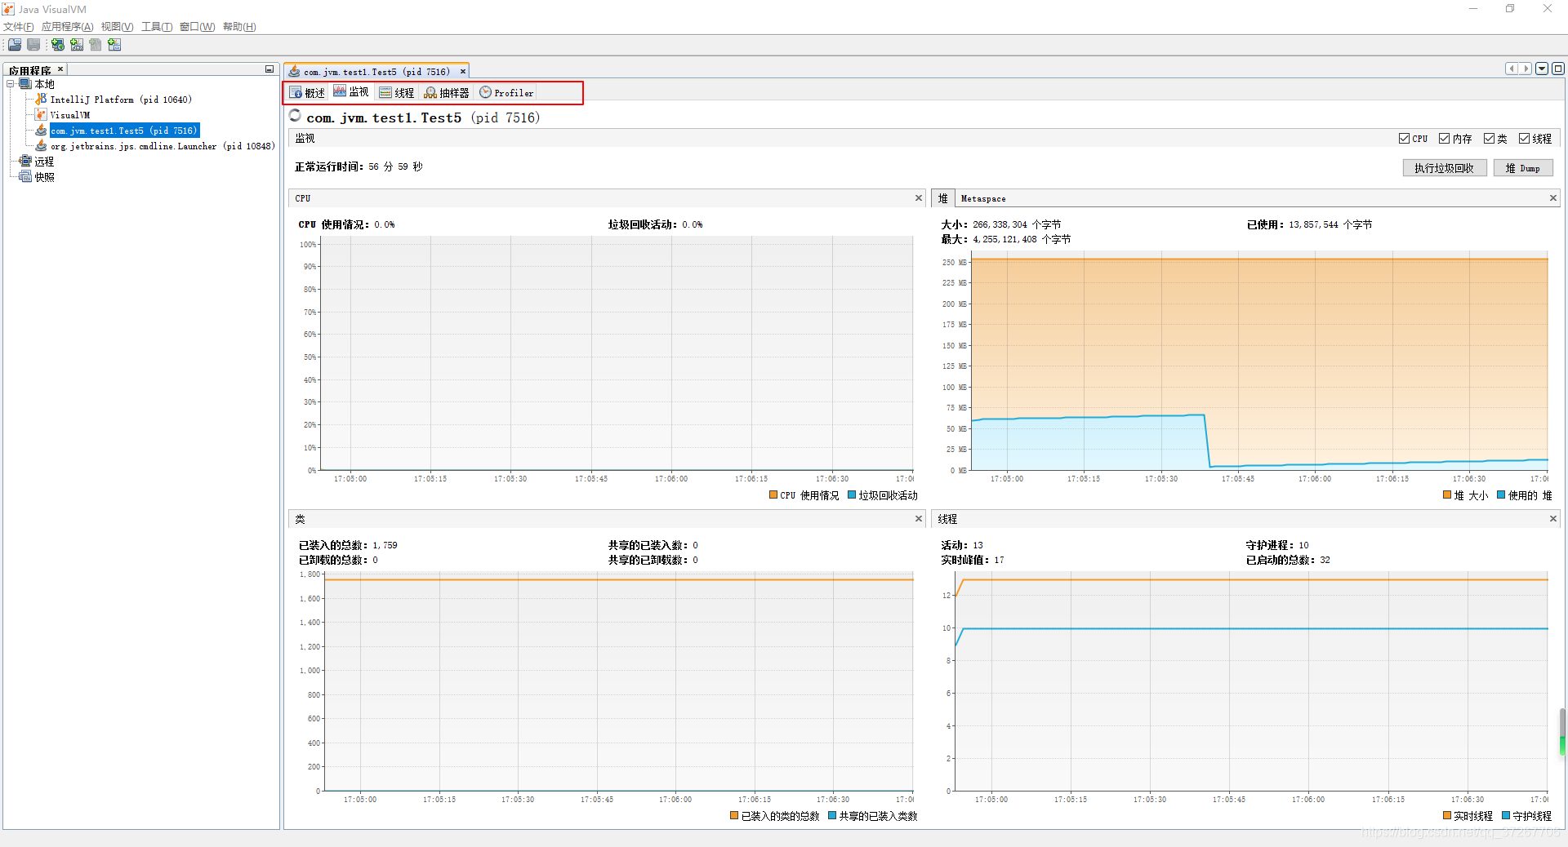Viewport: 1568px width, 847px height.
Task: Open the tab list dropdown arrow
Action: pos(1542,69)
